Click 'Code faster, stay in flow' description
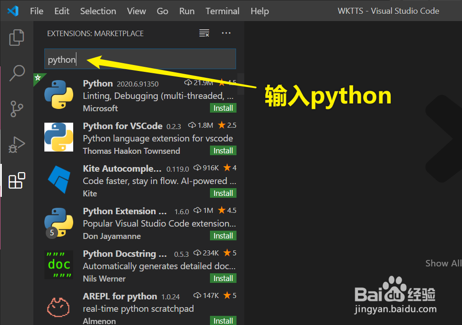This screenshot has width=462, height=325. coord(159,181)
